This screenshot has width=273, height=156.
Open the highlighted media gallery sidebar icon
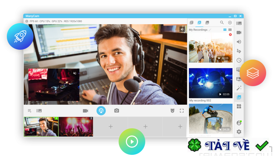click(239, 97)
